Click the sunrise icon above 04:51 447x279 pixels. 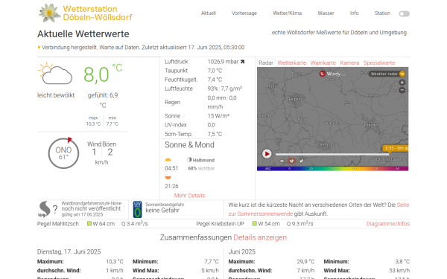[x=168, y=160]
